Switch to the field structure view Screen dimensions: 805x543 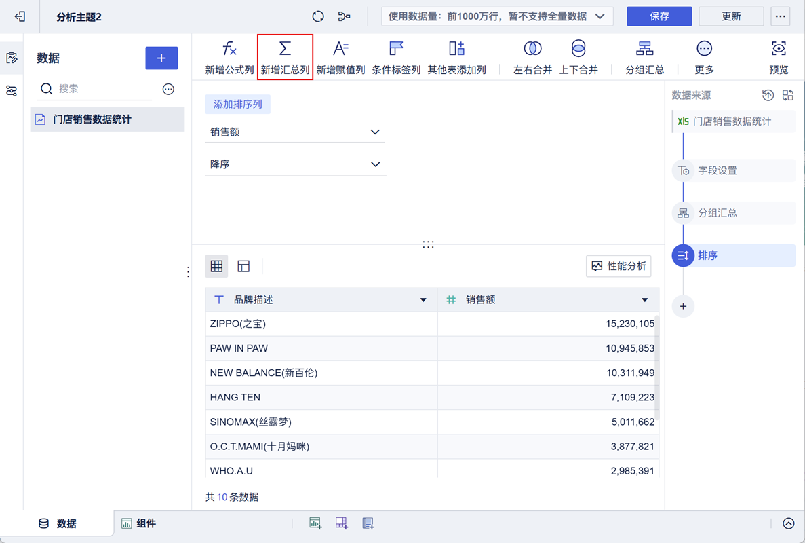point(243,266)
